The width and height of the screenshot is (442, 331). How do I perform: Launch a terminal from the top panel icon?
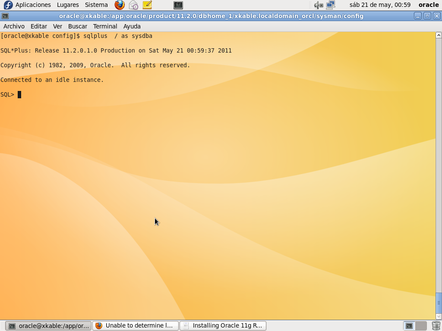point(178,5)
